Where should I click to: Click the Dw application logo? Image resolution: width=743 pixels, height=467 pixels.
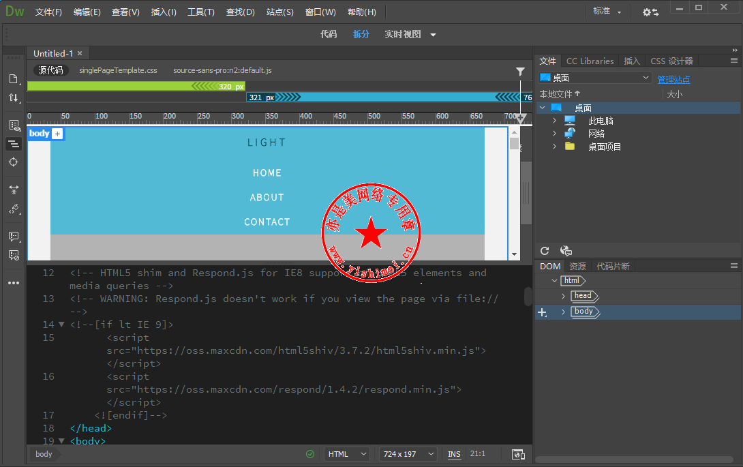[x=15, y=12]
